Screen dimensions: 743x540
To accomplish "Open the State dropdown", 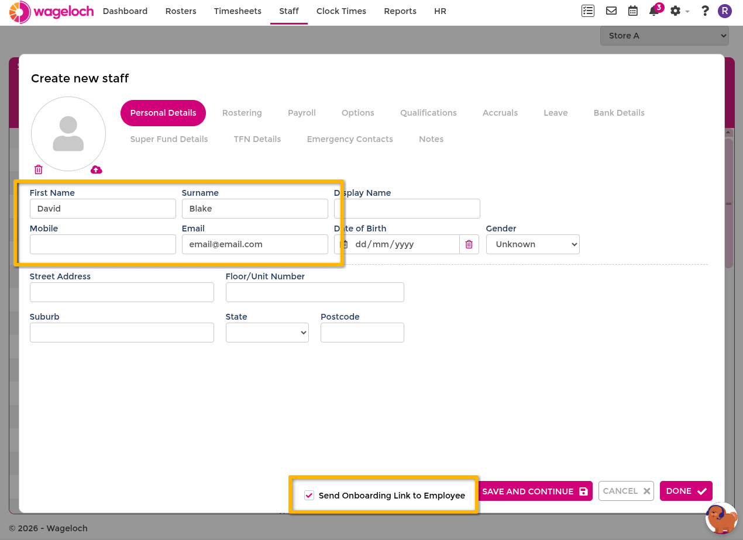I will [267, 333].
